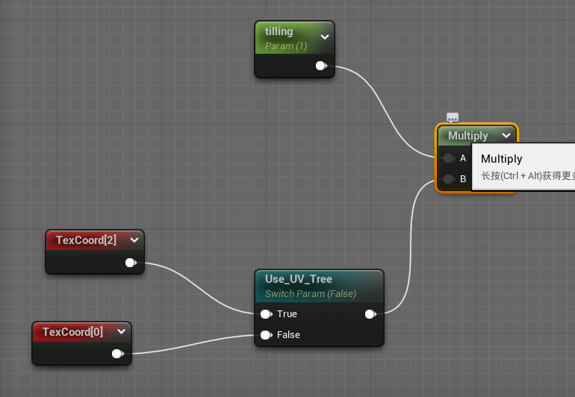Click the TexCoord[2] output pin
Screen dimensions: 575x397
tap(131, 263)
